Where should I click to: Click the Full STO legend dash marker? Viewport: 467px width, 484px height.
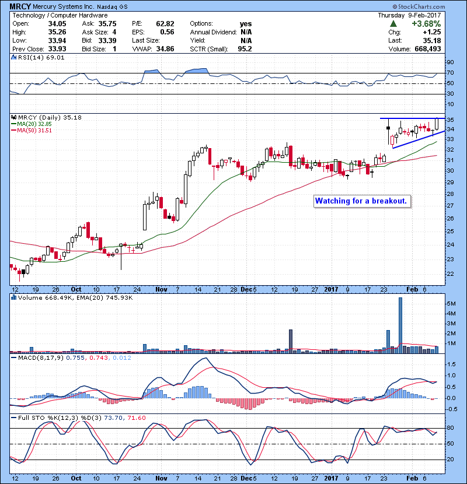tap(13, 418)
